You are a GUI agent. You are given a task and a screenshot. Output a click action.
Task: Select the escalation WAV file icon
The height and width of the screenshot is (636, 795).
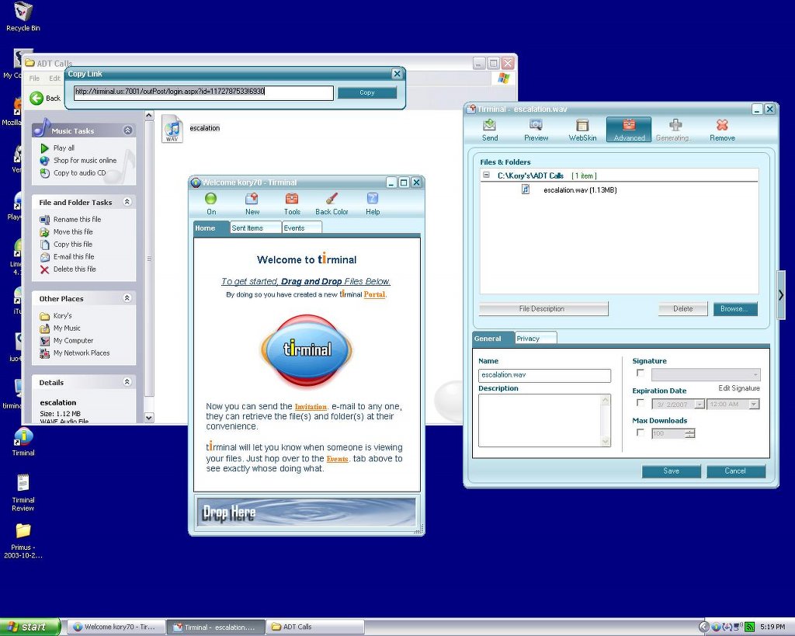pyautogui.click(x=172, y=129)
